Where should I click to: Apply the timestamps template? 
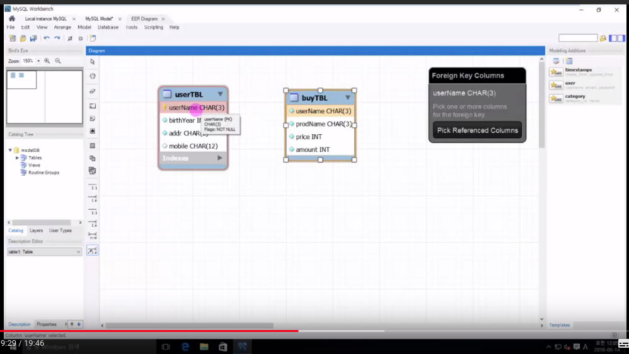pyautogui.click(x=586, y=72)
